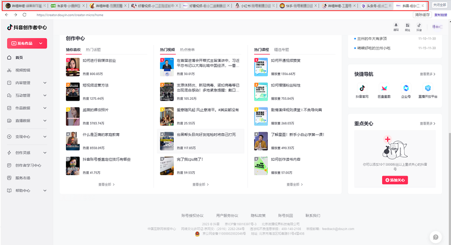Select the 变现中心 sidebar icon
The image size is (451, 245).
pyautogui.click(x=9, y=137)
